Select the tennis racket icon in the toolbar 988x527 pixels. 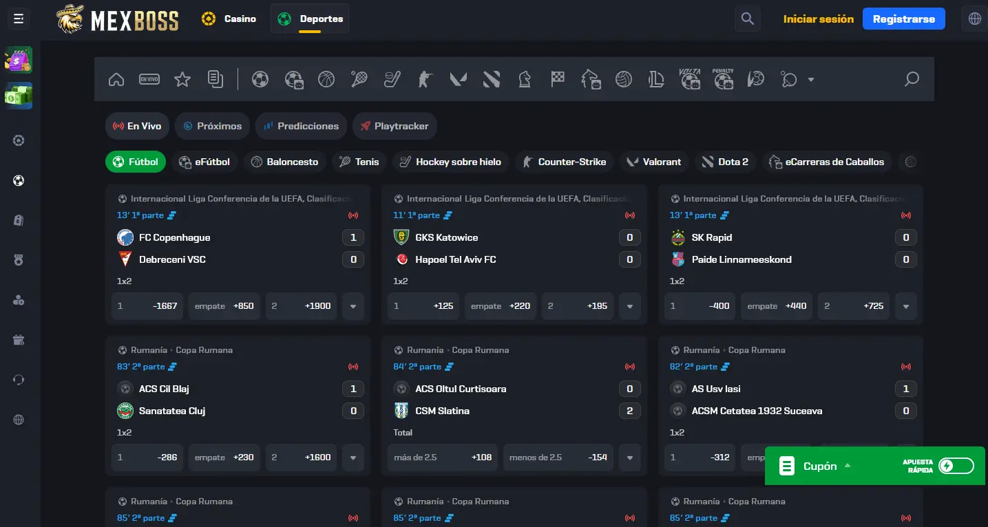click(x=359, y=80)
